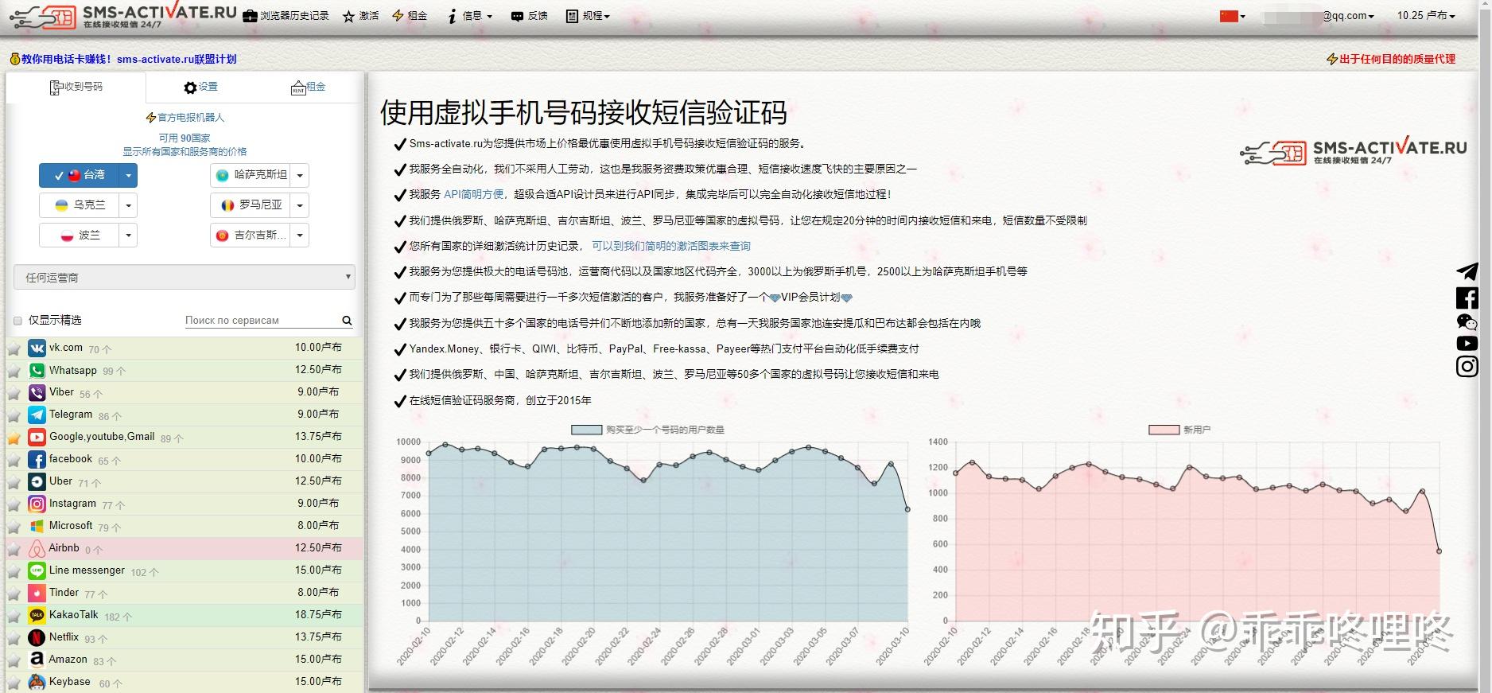
Task: Click the Viber service icon
Action: tap(37, 393)
